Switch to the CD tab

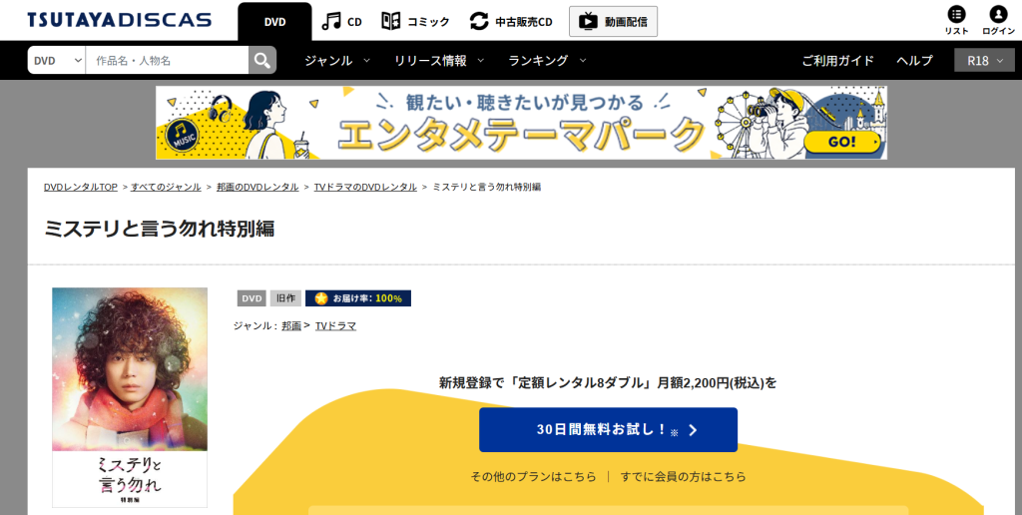click(342, 22)
